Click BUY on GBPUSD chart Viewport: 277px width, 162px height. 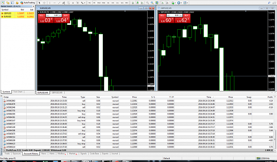pyautogui.click(x=187, y=16)
